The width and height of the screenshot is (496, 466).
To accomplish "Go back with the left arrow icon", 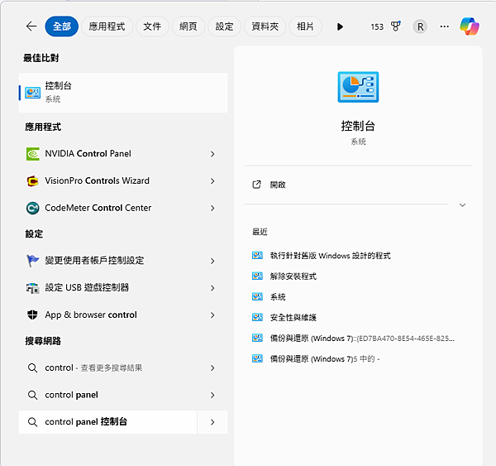I will [31, 26].
